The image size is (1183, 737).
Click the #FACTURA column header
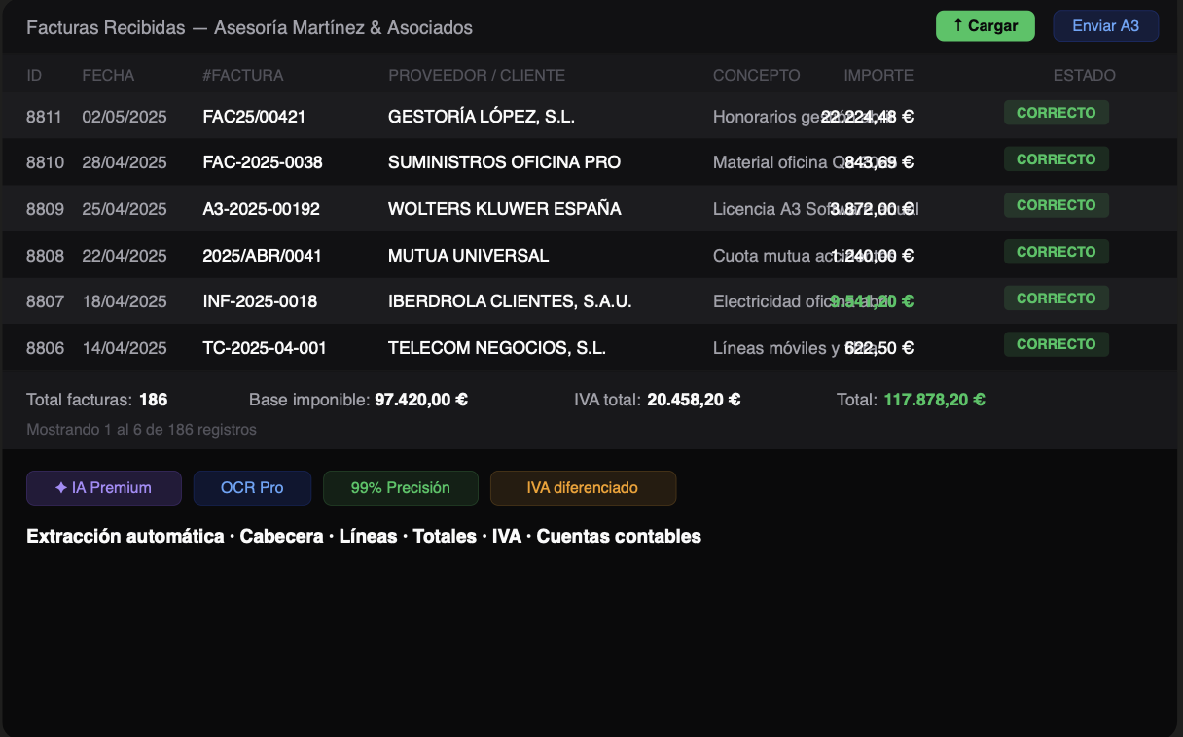click(x=243, y=76)
